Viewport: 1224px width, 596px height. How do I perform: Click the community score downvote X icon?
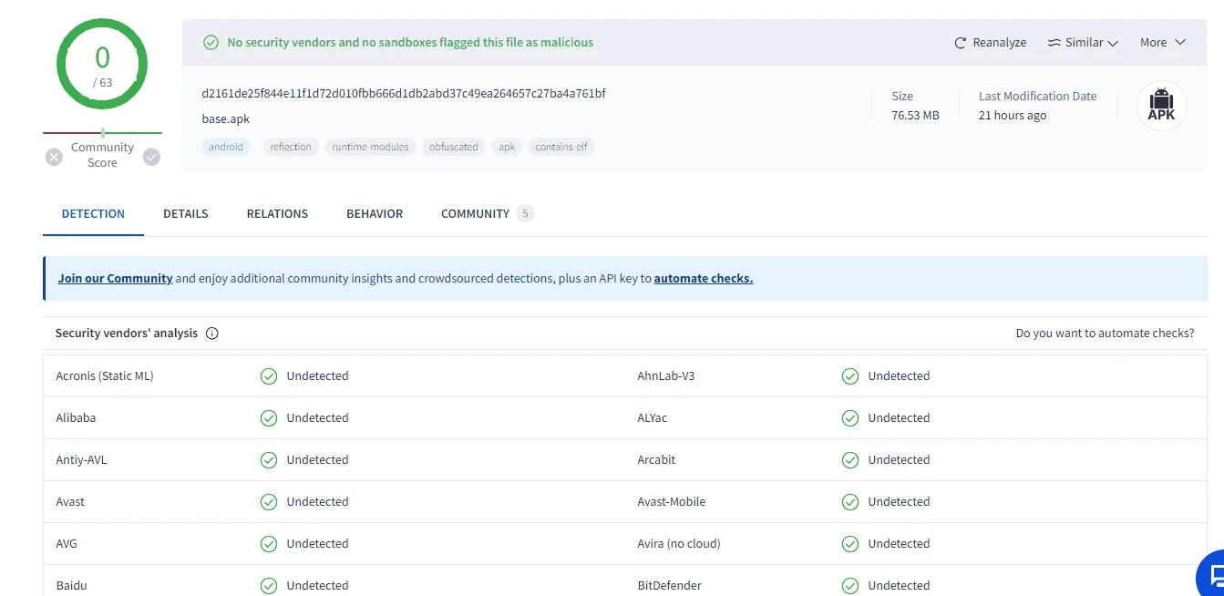(54, 157)
